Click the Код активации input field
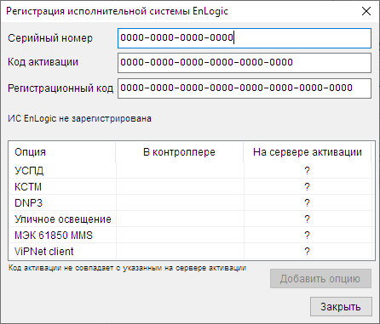 245,63
